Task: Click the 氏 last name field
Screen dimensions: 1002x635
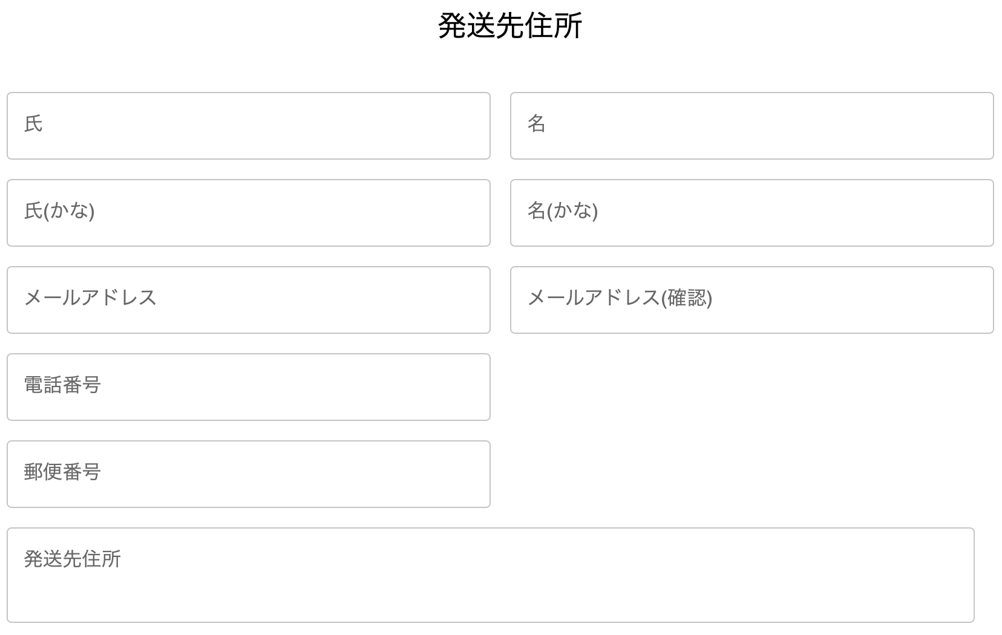Action: (x=248, y=126)
